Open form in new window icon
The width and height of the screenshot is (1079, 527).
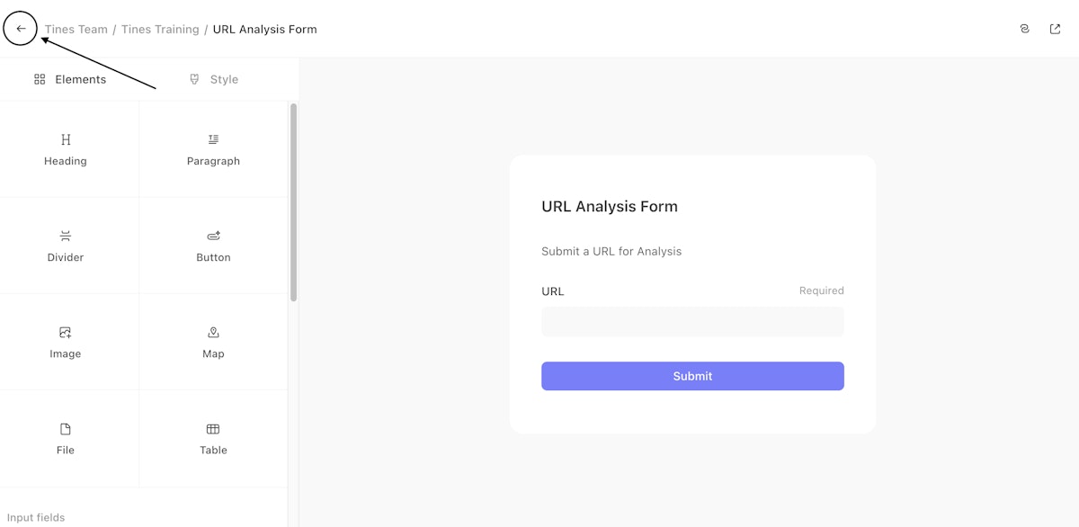(x=1056, y=29)
